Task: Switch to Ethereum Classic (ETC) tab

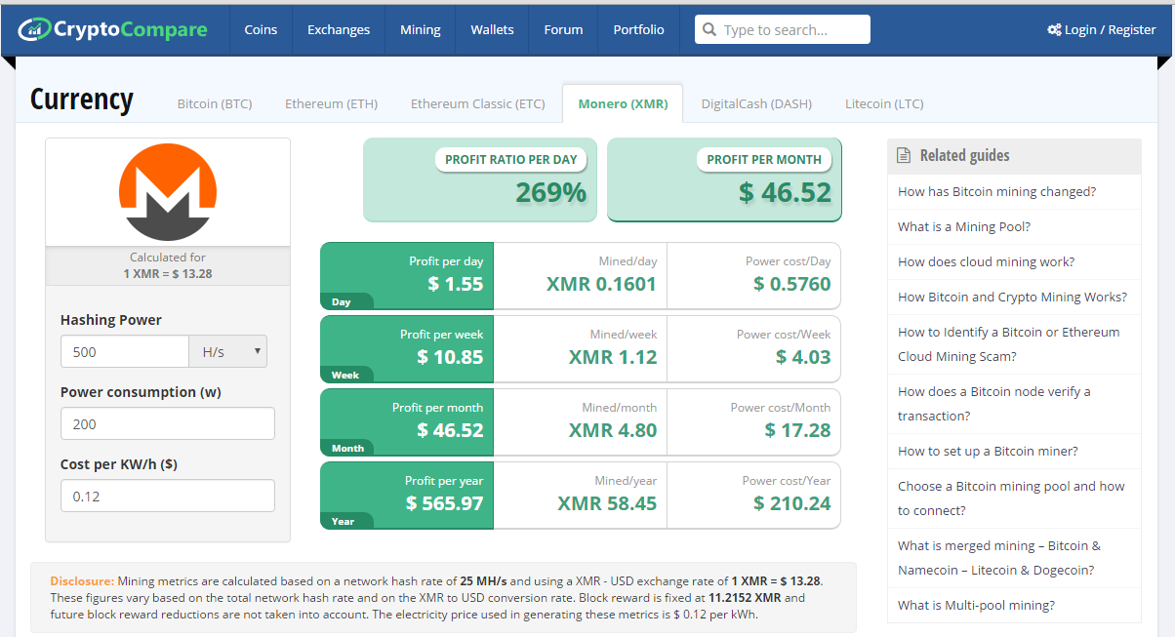Action: click(478, 103)
